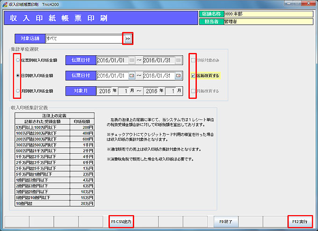Click the 伝票別 start date field
Viewport: 318px width, 231px height.
112,60
